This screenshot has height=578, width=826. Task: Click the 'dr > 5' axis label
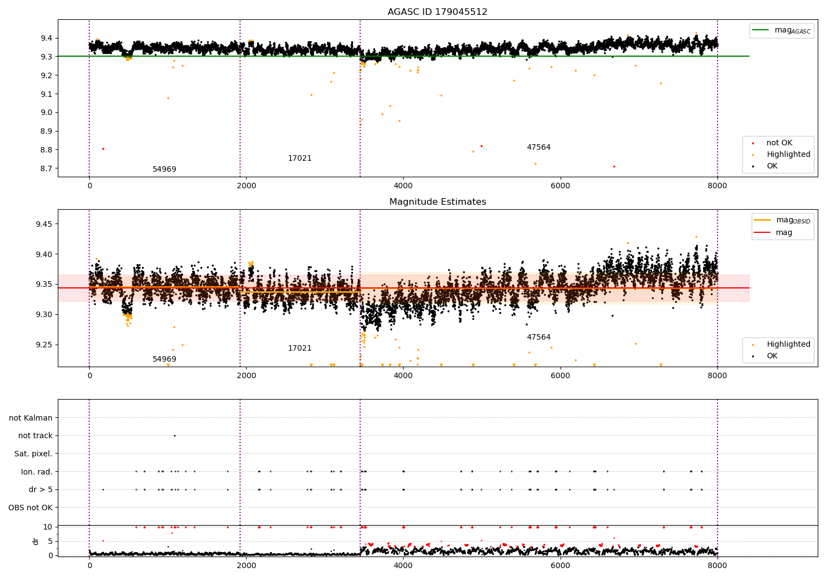41,490
